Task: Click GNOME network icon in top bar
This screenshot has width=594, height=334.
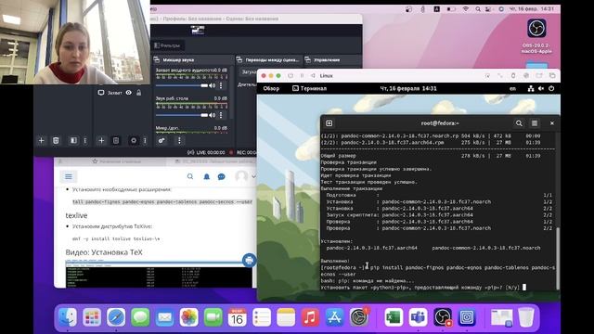Action: pyautogui.click(x=531, y=89)
